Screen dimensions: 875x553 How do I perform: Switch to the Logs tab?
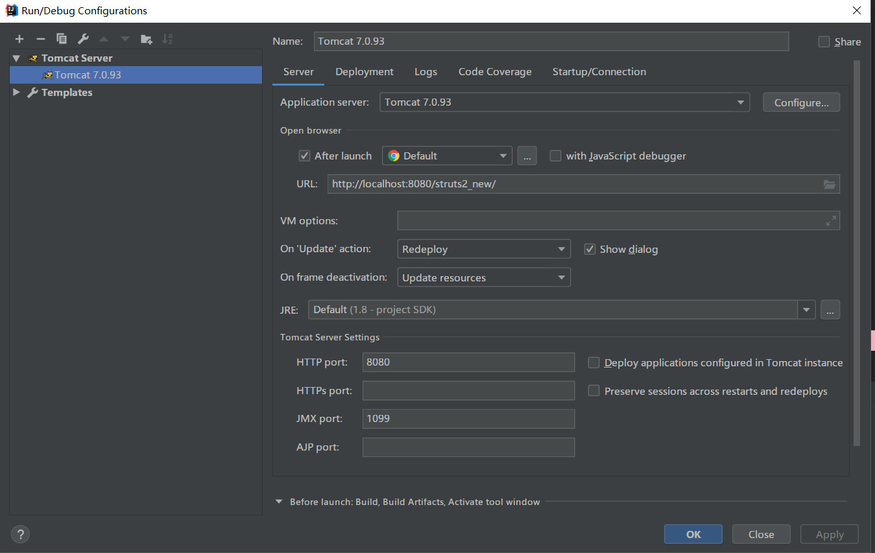coord(426,72)
